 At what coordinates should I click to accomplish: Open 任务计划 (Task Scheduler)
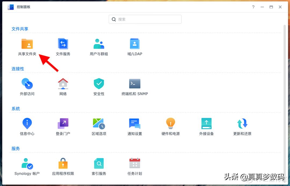134,166
